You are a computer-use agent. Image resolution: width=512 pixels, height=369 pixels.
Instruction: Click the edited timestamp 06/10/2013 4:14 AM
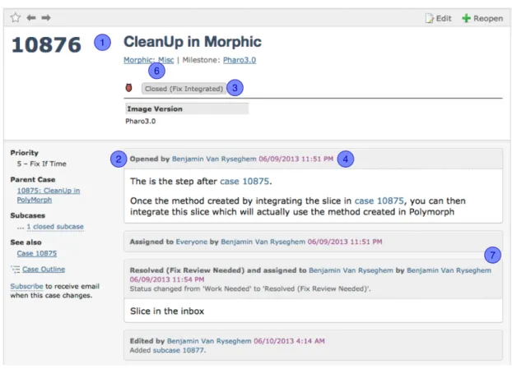tap(289, 341)
